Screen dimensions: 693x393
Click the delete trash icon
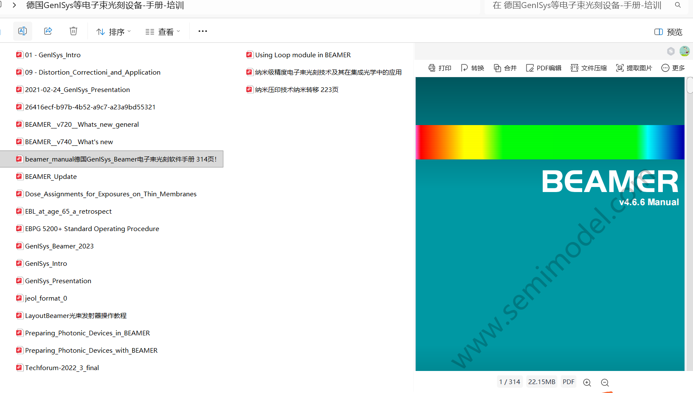[73, 31]
